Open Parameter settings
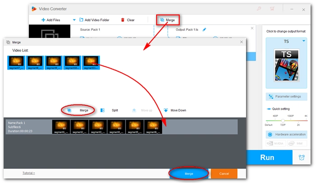The width and height of the screenshot is (316, 183). (x=286, y=97)
